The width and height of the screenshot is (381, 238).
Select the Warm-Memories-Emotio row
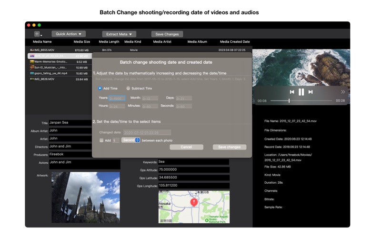click(60, 62)
